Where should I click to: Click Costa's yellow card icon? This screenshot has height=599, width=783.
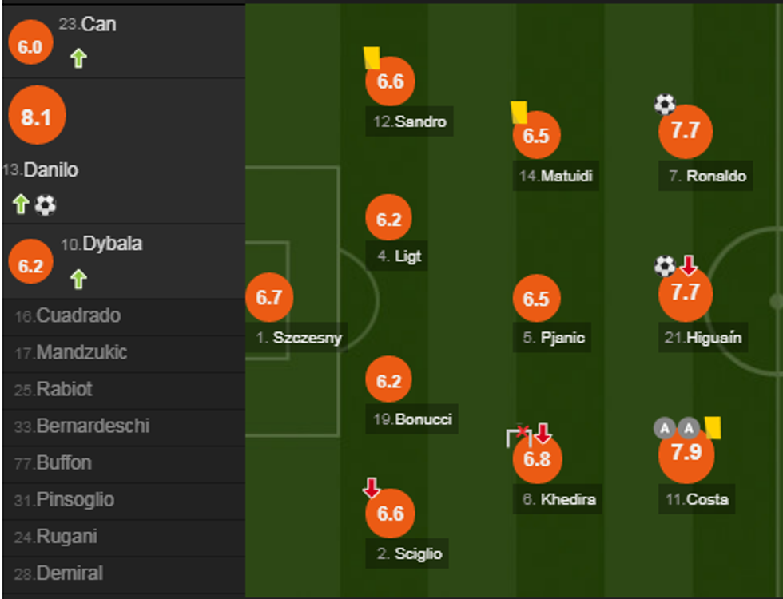(x=713, y=427)
